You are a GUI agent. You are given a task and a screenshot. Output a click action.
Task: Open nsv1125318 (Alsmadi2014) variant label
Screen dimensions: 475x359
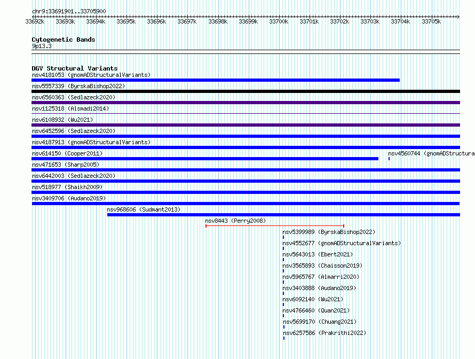[x=70, y=108]
